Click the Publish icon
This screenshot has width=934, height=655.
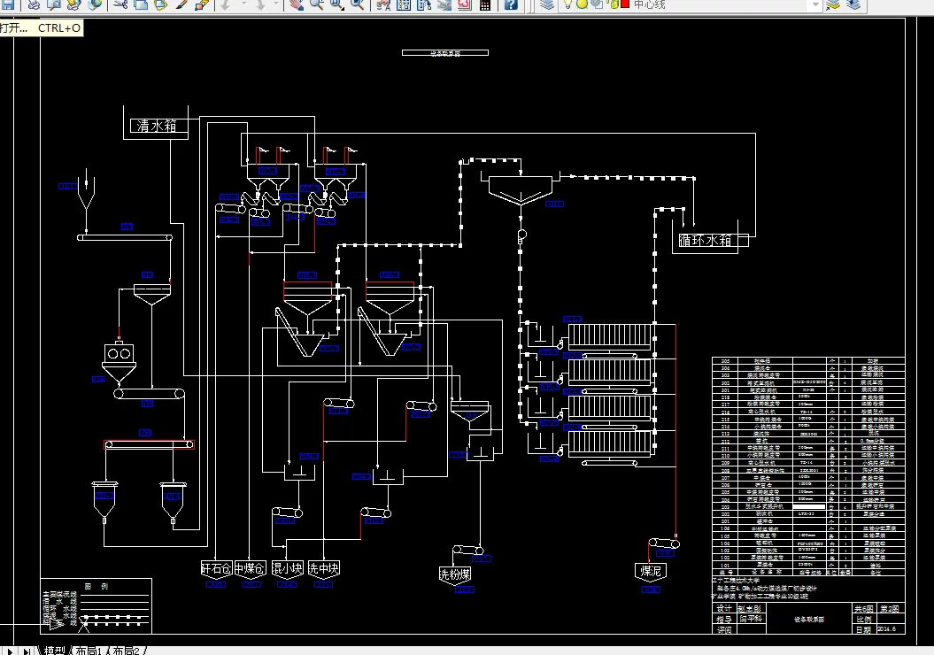click(x=73, y=4)
